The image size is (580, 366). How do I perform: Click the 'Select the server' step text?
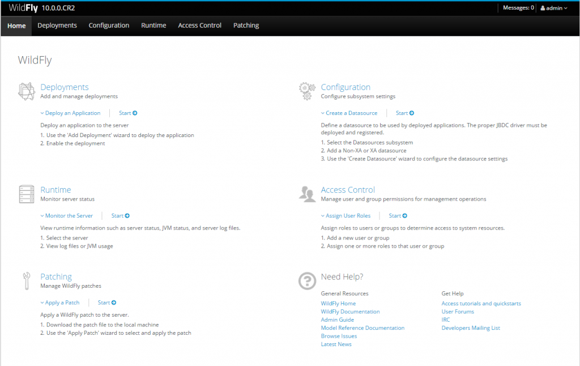(x=67, y=238)
